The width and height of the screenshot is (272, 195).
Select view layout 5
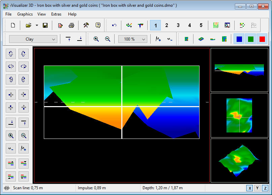tap(201, 25)
